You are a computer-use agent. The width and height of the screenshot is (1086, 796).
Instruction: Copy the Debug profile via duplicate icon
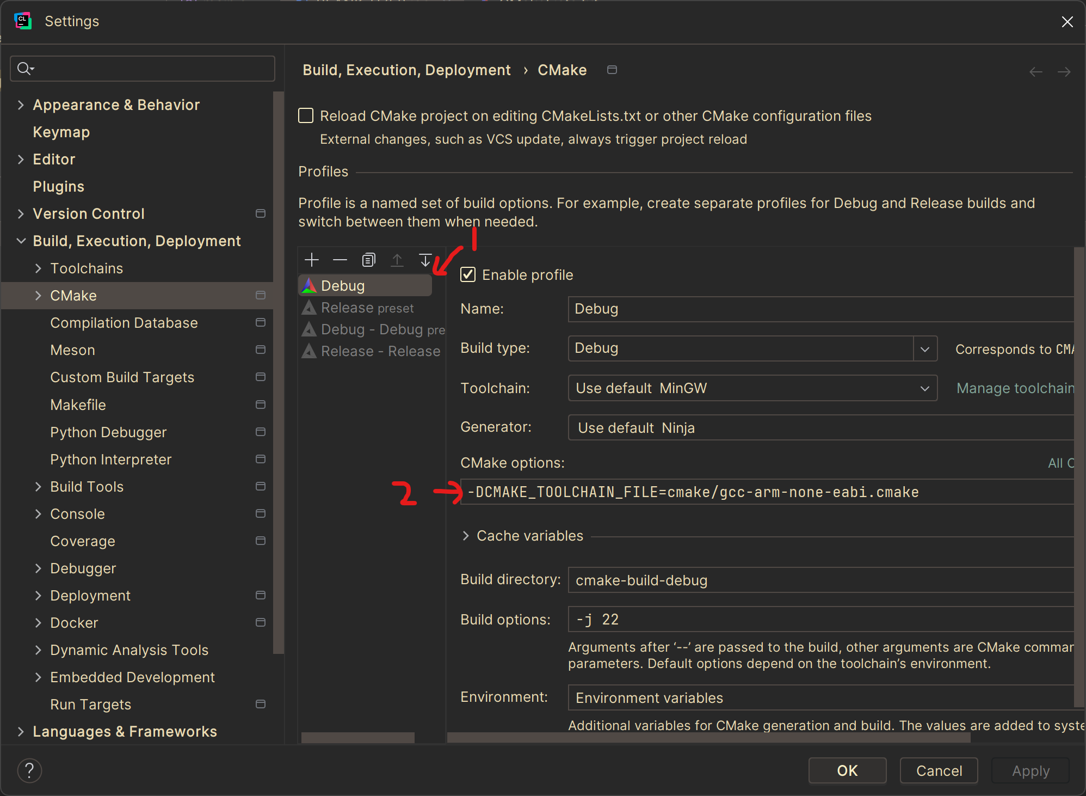click(x=368, y=260)
